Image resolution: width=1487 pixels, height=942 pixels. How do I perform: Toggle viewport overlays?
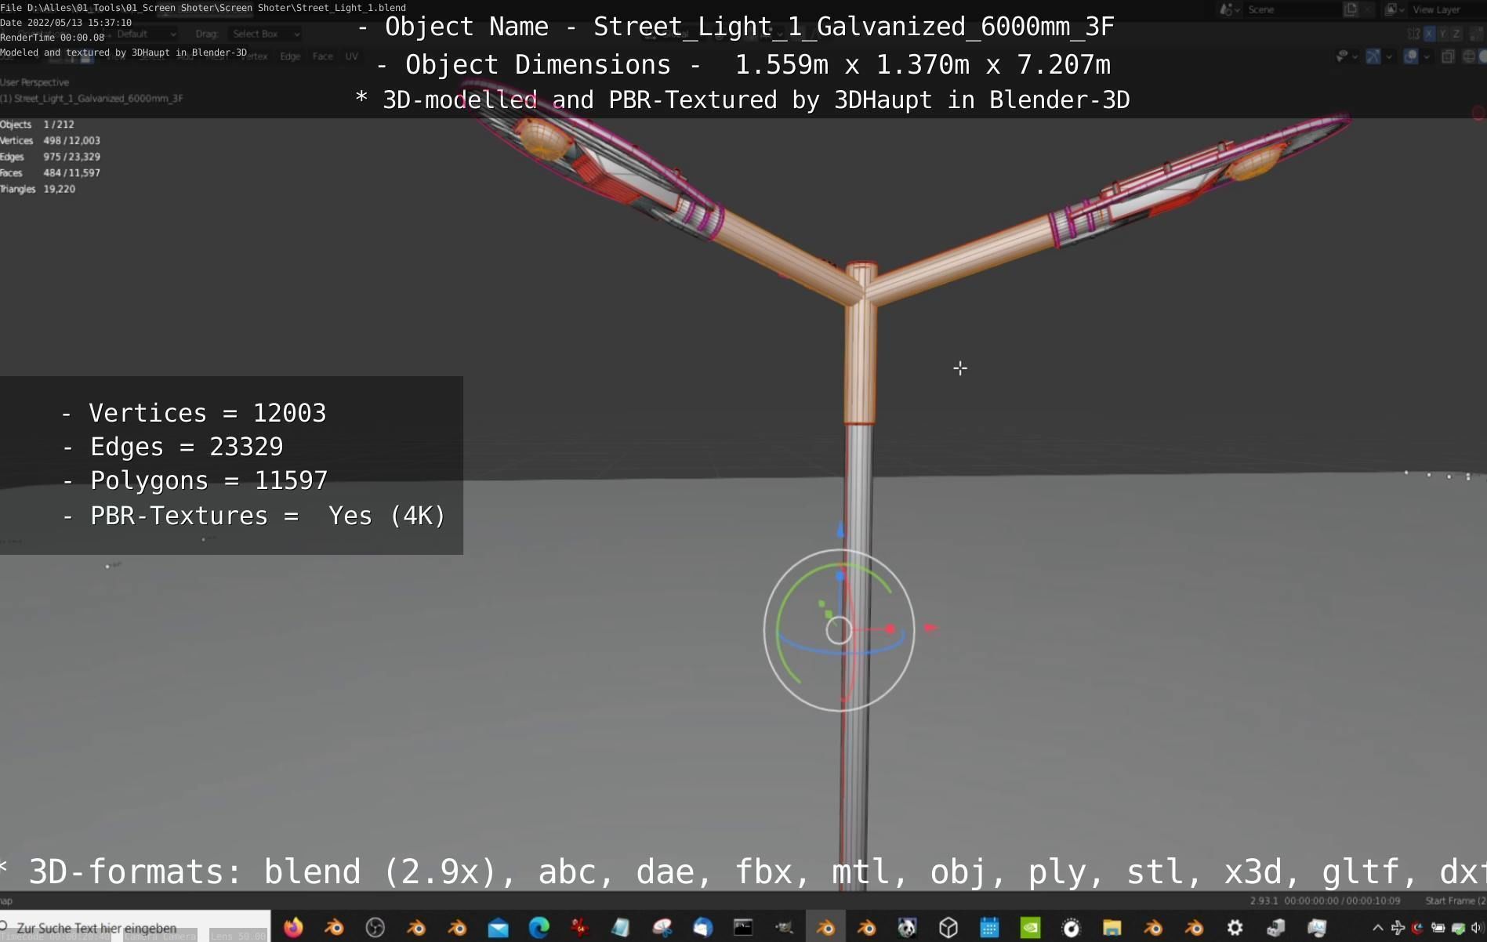(1410, 56)
